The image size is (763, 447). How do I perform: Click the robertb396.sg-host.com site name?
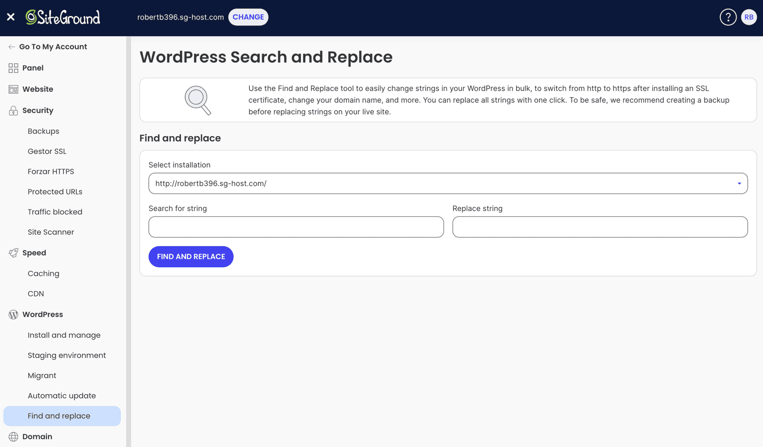click(180, 17)
